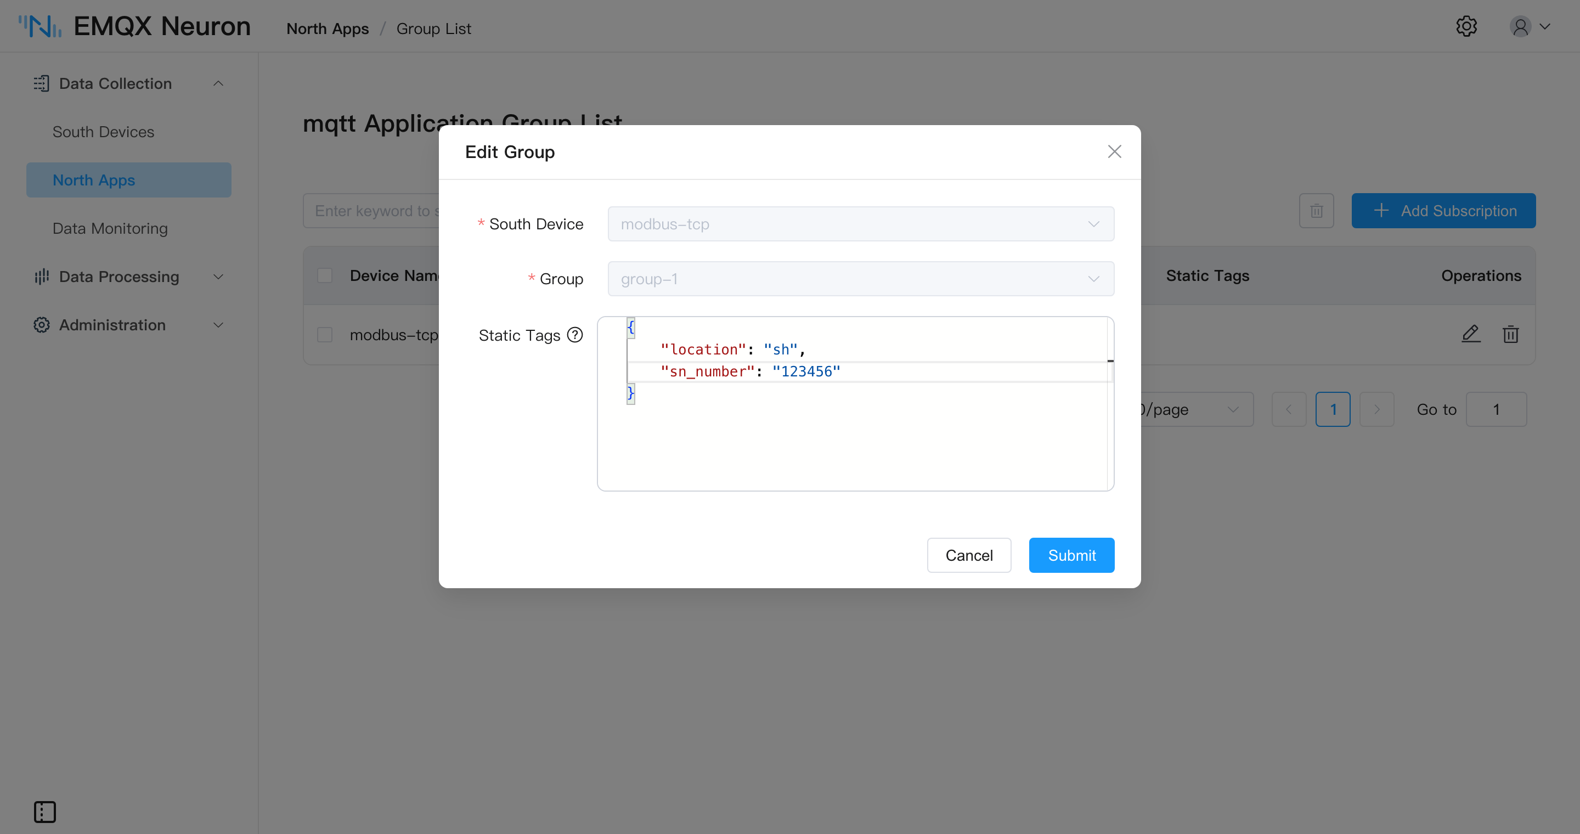Click the Data Processing sidebar icon
Image resolution: width=1580 pixels, height=834 pixels.
41,277
